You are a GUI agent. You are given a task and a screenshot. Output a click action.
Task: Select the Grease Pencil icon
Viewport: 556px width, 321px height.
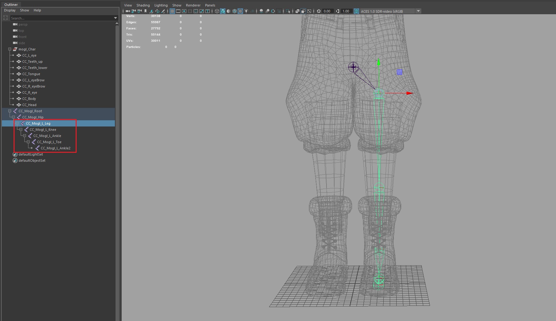tap(163, 11)
